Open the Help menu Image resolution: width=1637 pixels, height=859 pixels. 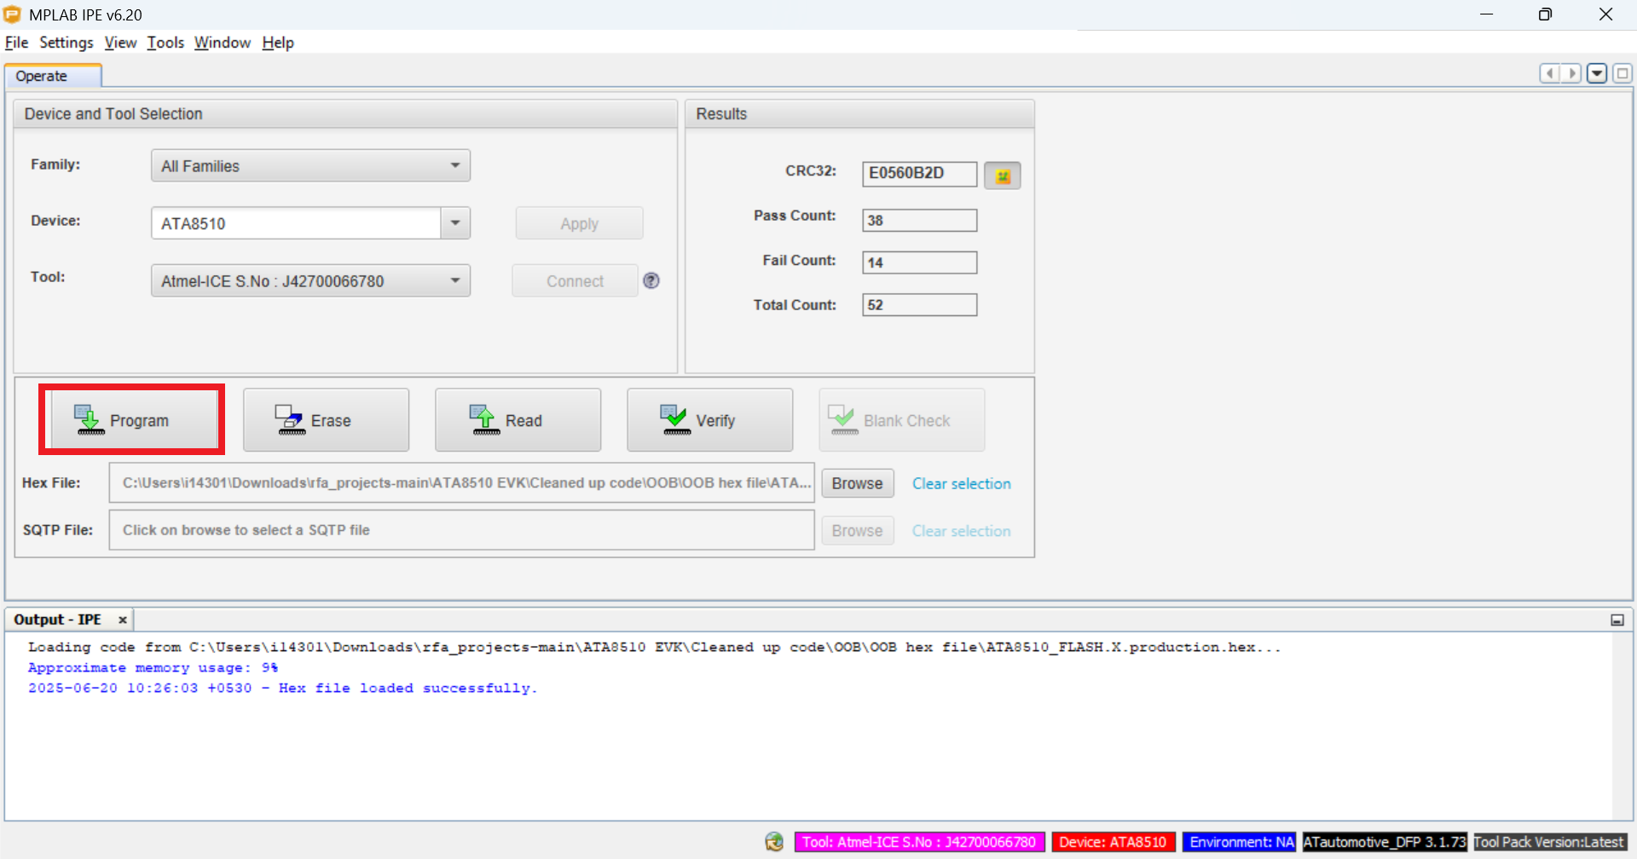click(278, 43)
